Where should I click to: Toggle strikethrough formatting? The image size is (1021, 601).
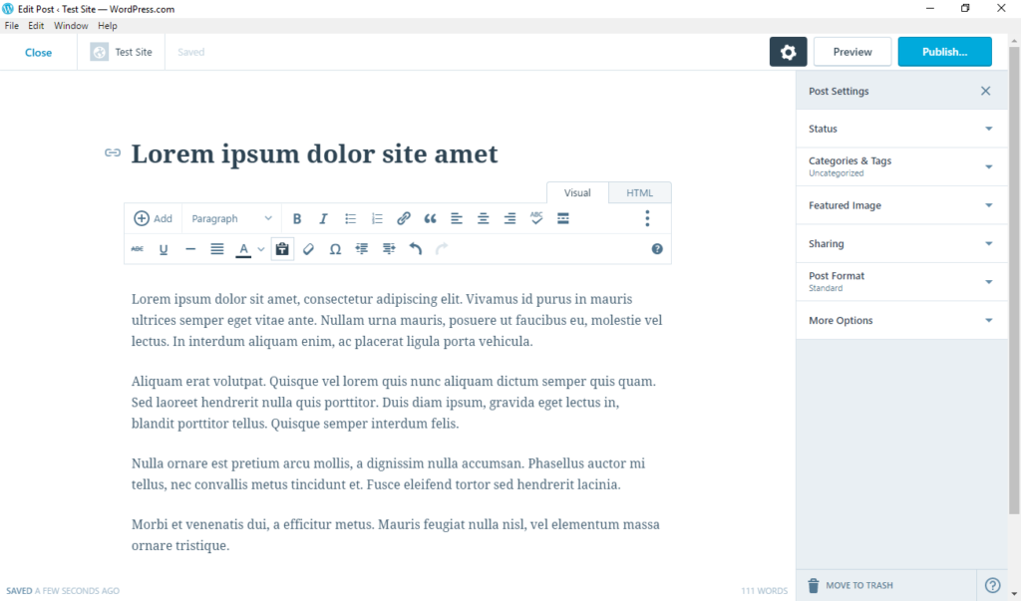point(137,248)
